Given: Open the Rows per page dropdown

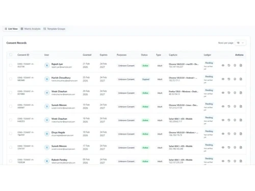Looking at the screenshot, I should [x=240, y=43].
